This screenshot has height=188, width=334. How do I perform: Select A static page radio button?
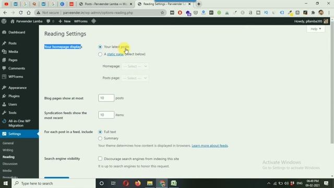click(x=100, y=54)
